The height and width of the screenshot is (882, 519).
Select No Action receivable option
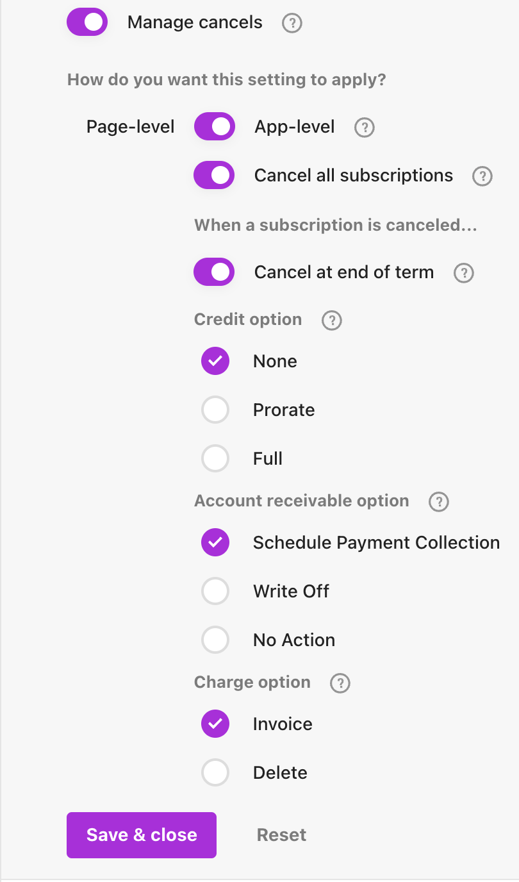pos(215,640)
